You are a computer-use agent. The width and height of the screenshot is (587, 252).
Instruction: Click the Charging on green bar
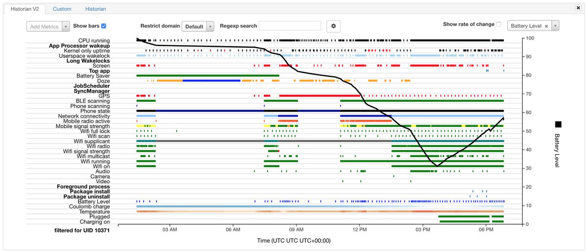point(465,221)
